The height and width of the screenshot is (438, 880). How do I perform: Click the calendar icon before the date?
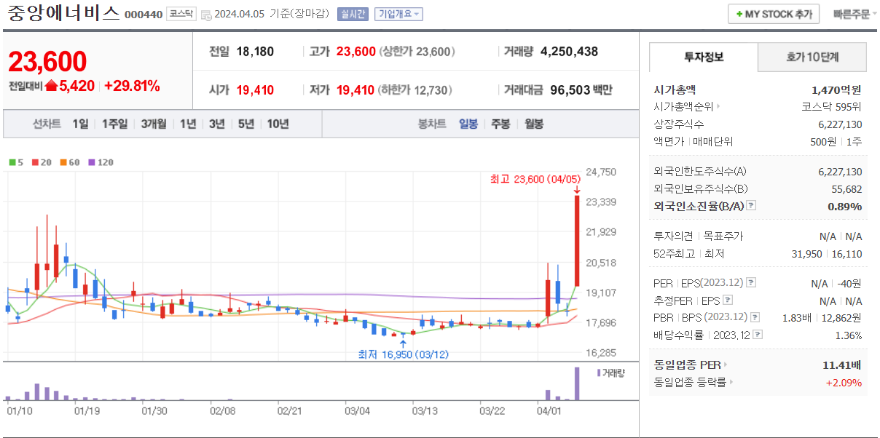click(206, 15)
